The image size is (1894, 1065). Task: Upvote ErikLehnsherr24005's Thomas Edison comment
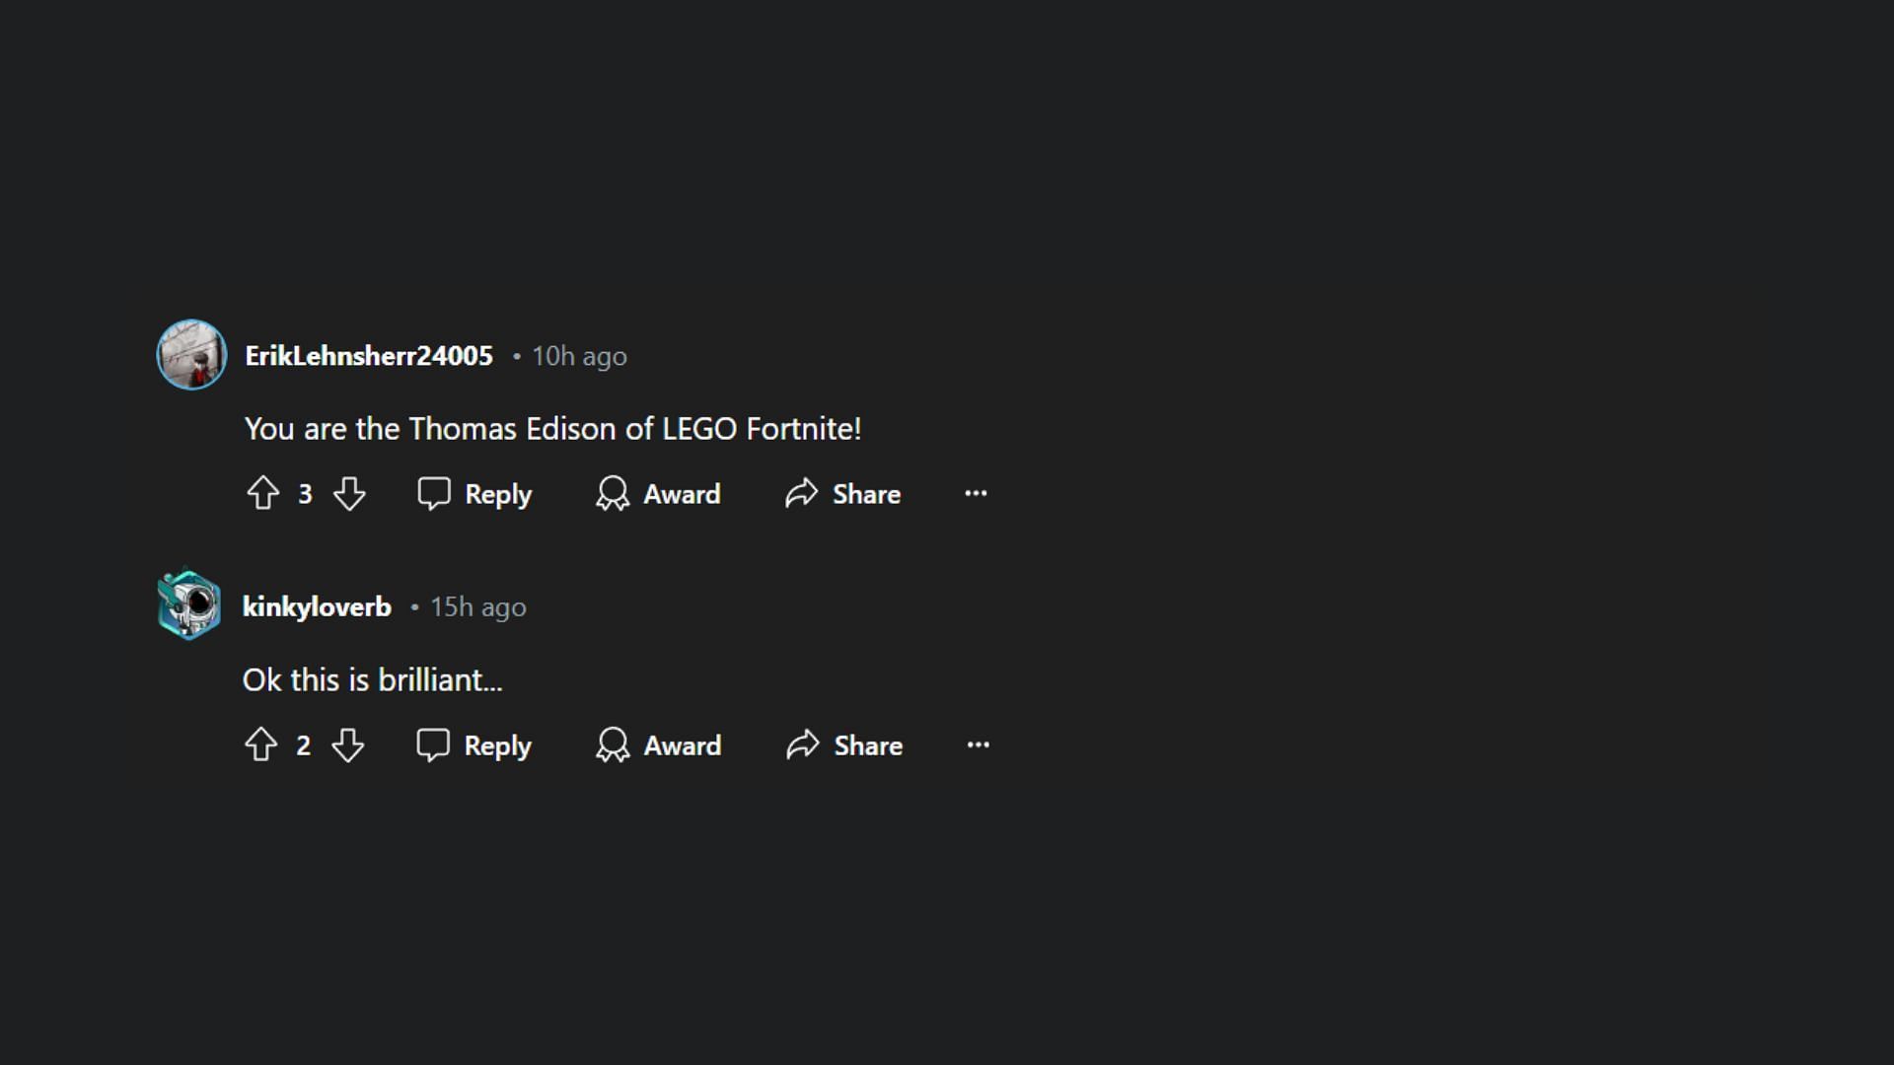pyautogui.click(x=262, y=493)
